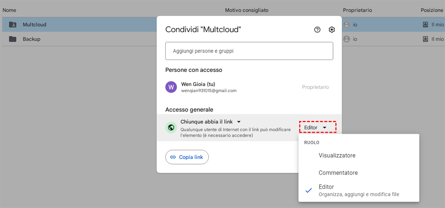445x208 pixels.
Task: Select the Backup folder row
Action: [74, 39]
